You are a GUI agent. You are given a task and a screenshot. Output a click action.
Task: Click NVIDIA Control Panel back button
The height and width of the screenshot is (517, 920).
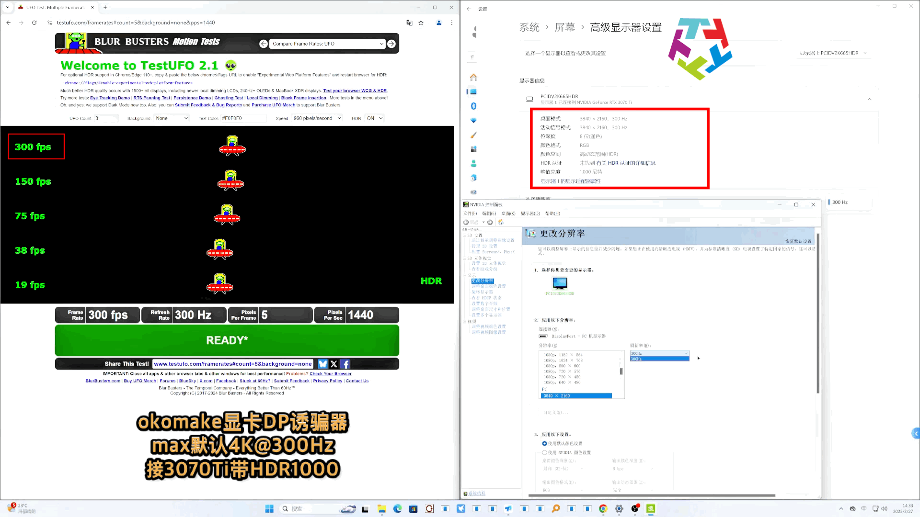click(x=466, y=222)
